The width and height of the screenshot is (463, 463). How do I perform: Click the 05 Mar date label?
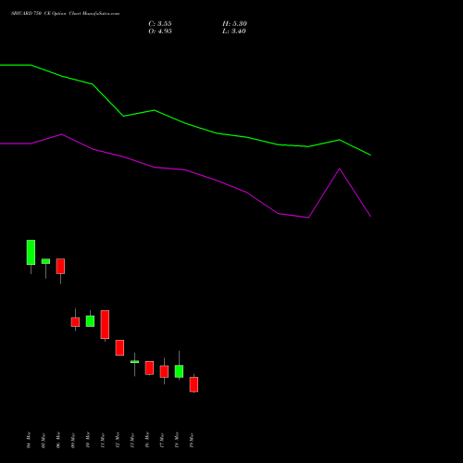click(x=44, y=440)
